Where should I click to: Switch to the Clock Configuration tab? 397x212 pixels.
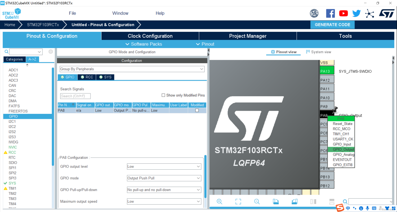click(150, 36)
